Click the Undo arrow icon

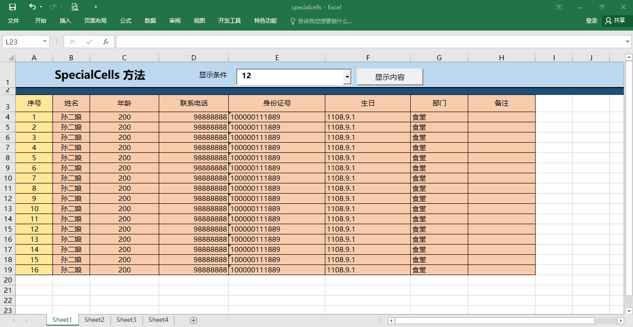pyautogui.click(x=32, y=7)
